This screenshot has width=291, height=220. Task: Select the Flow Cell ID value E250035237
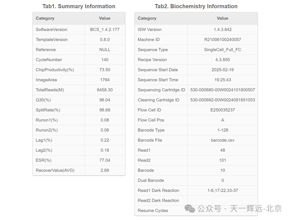[x=223, y=110]
